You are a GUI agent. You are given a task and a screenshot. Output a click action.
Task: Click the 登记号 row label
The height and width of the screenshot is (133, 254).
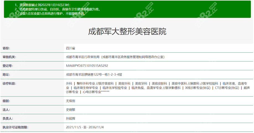tap(8, 66)
